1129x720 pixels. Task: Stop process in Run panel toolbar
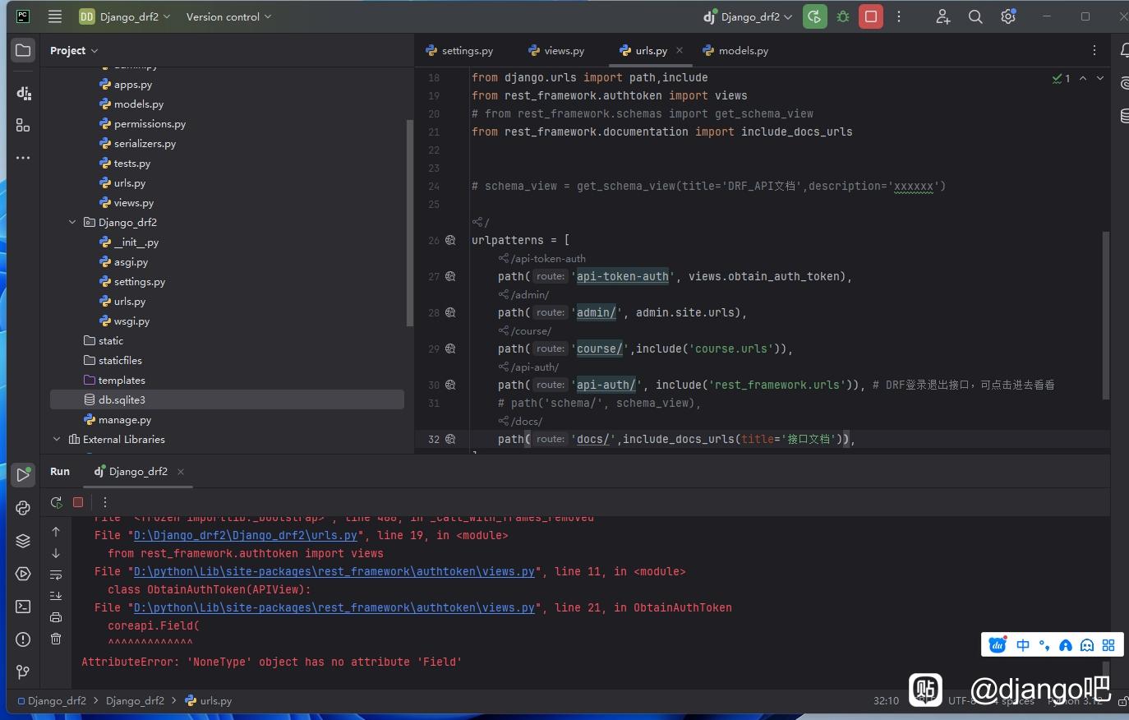click(78, 502)
